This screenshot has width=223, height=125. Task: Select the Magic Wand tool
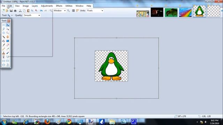[3, 37]
